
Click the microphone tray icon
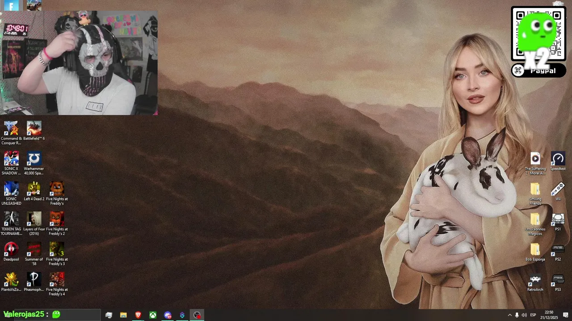pos(517,315)
